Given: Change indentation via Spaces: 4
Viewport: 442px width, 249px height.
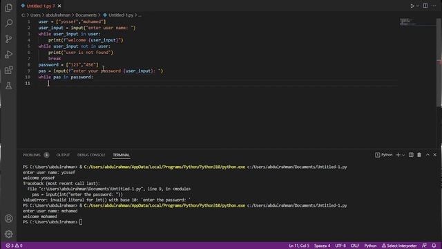Looking at the screenshot, I should 323,246.
